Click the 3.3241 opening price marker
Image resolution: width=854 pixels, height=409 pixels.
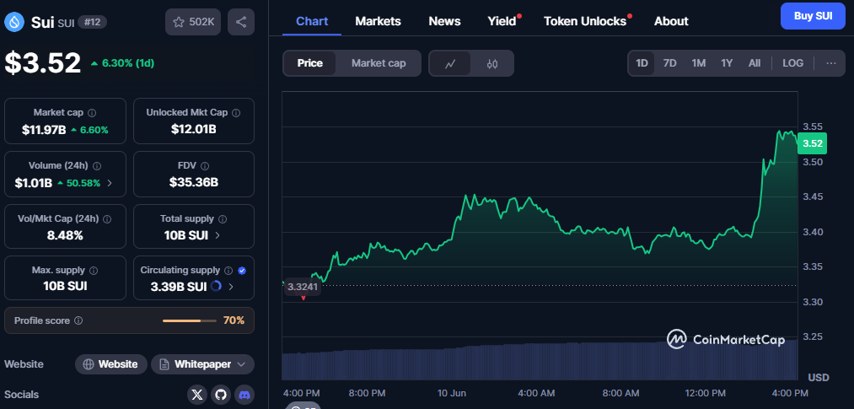coord(301,287)
